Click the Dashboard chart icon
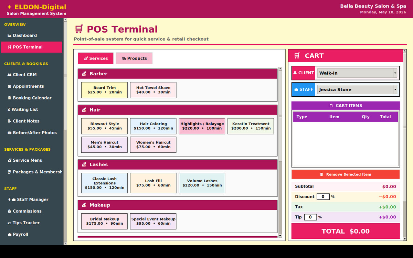 (9, 35)
